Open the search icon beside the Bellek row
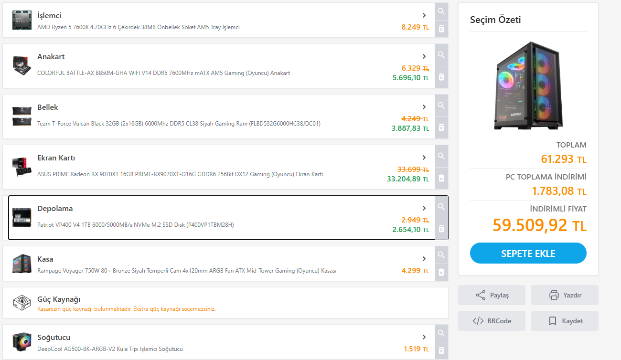The width and height of the screenshot is (621, 360). 441,106
